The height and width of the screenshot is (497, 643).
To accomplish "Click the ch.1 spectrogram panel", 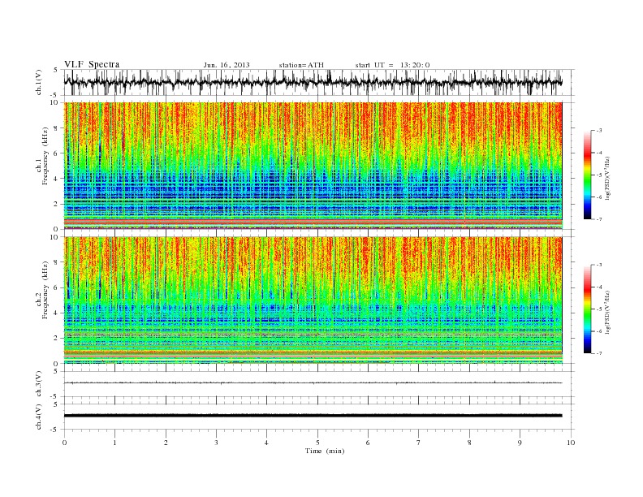I will [313, 166].
